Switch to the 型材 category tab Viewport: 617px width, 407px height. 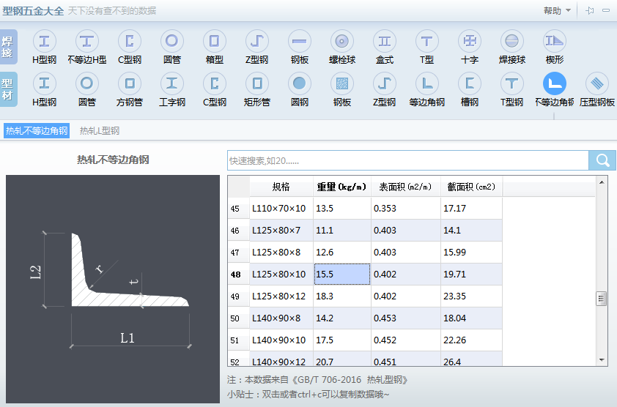point(8,89)
